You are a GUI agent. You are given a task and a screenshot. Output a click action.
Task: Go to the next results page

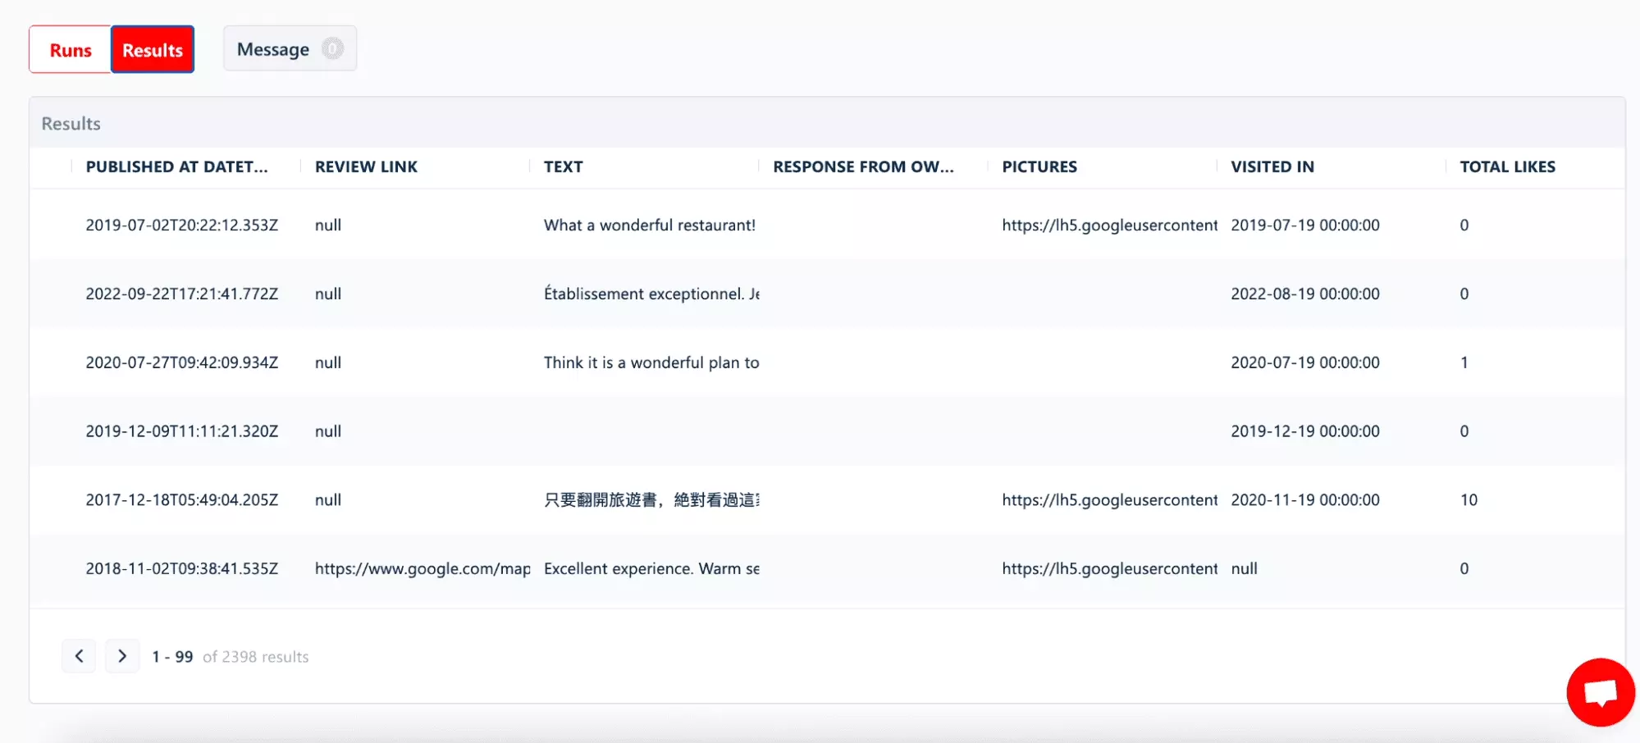[122, 656]
